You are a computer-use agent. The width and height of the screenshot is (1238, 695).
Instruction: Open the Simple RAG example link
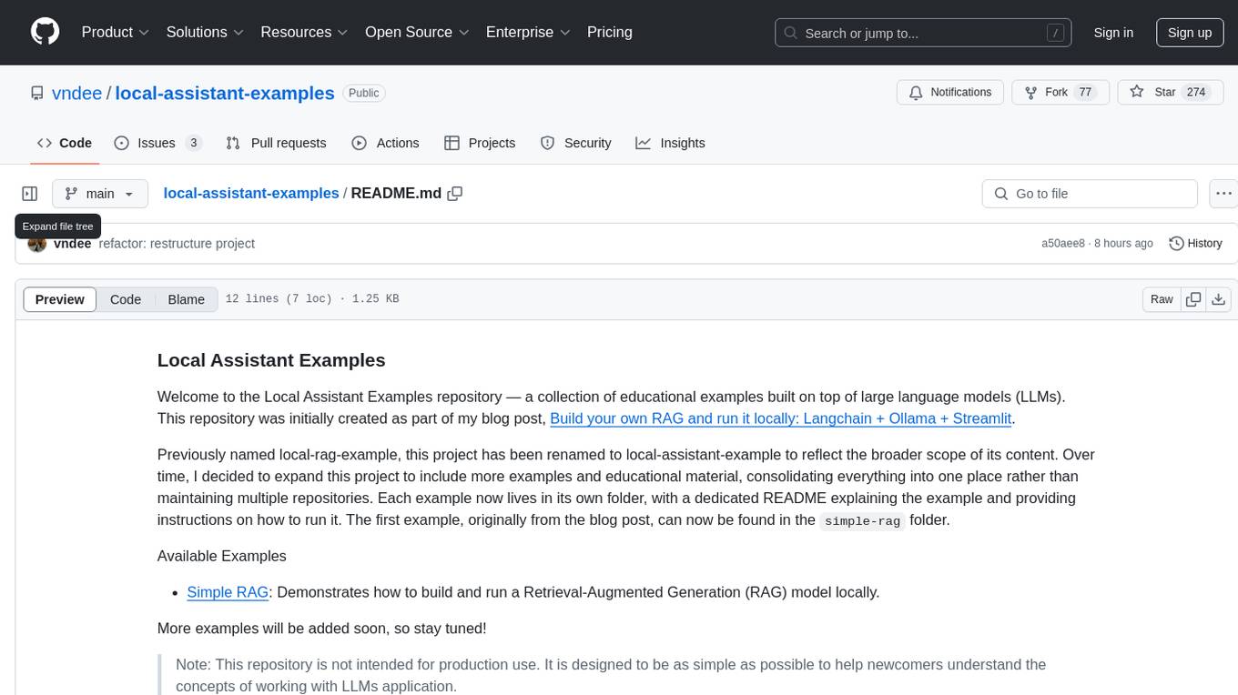(228, 592)
